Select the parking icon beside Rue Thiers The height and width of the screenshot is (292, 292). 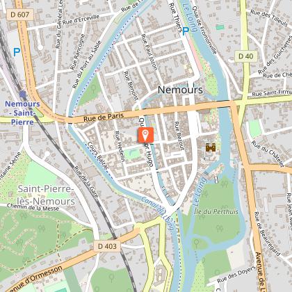point(186,31)
